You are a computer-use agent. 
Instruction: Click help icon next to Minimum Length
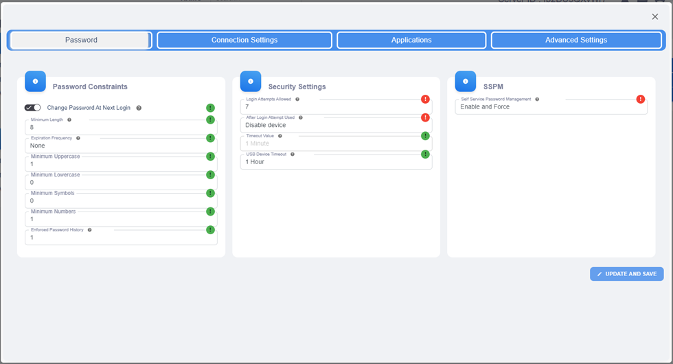pos(69,120)
